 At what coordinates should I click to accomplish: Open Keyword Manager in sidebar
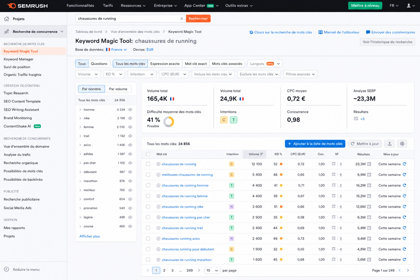[19, 59]
